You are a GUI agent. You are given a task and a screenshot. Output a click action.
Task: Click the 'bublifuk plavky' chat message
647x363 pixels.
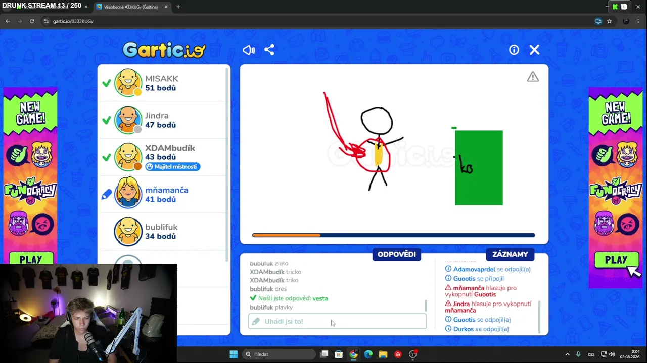tap(271, 308)
